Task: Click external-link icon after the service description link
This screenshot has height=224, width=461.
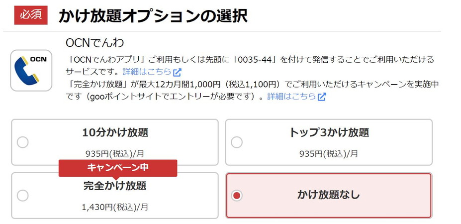Action: (x=177, y=72)
